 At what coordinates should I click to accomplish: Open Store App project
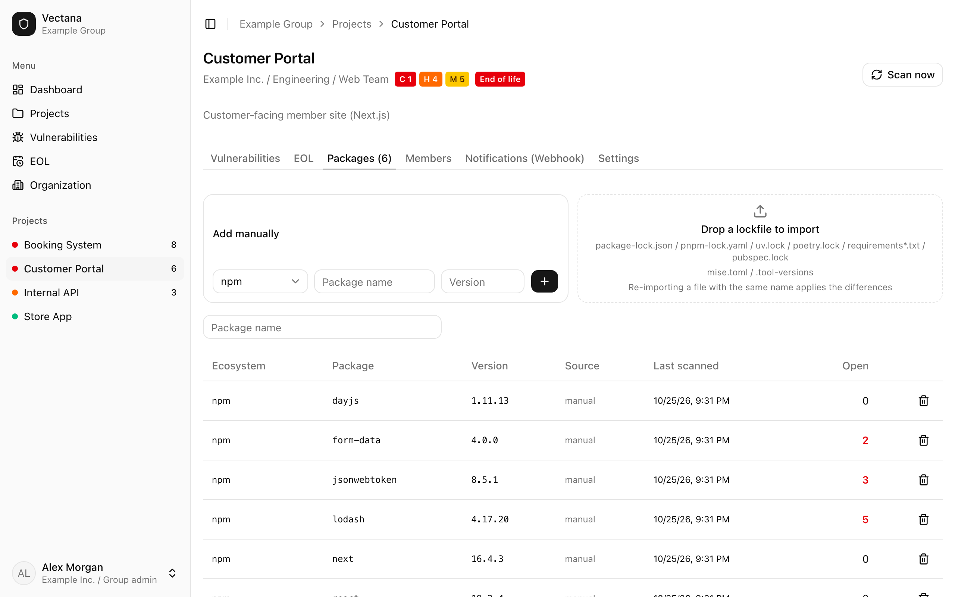pos(95,316)
